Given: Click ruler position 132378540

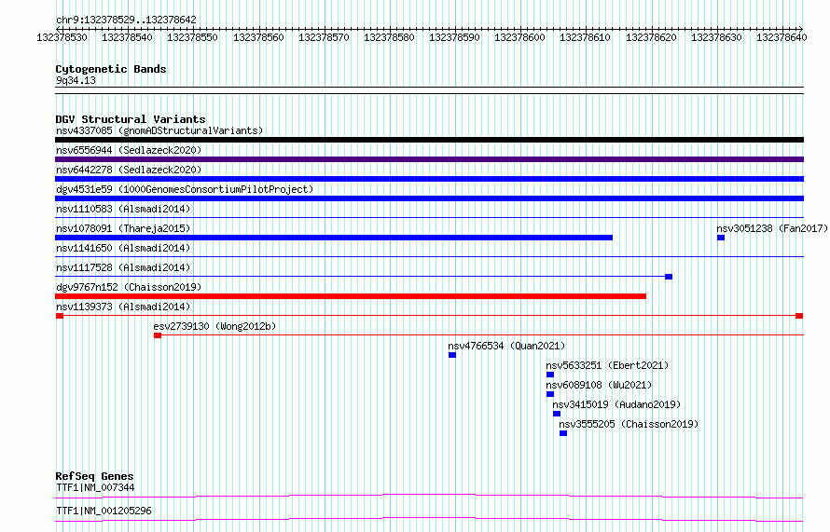Looking at the screenshot, I should pyautogui.click(x=127, y=37).
